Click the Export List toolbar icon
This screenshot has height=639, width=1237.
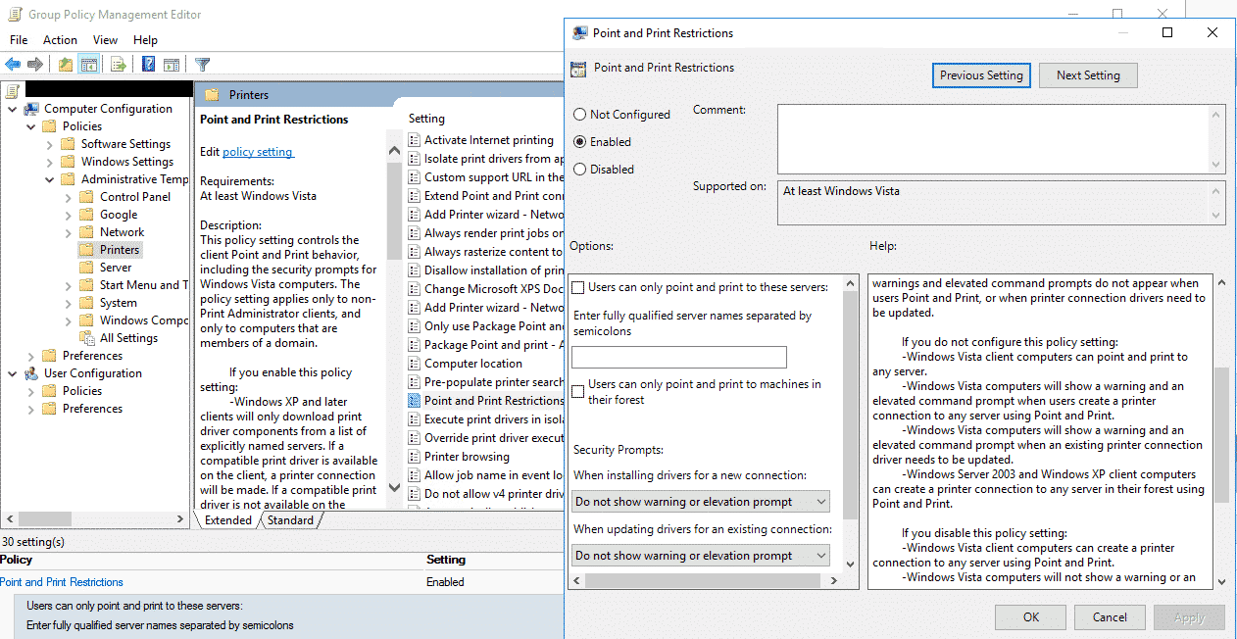click(x=119, y=65)
